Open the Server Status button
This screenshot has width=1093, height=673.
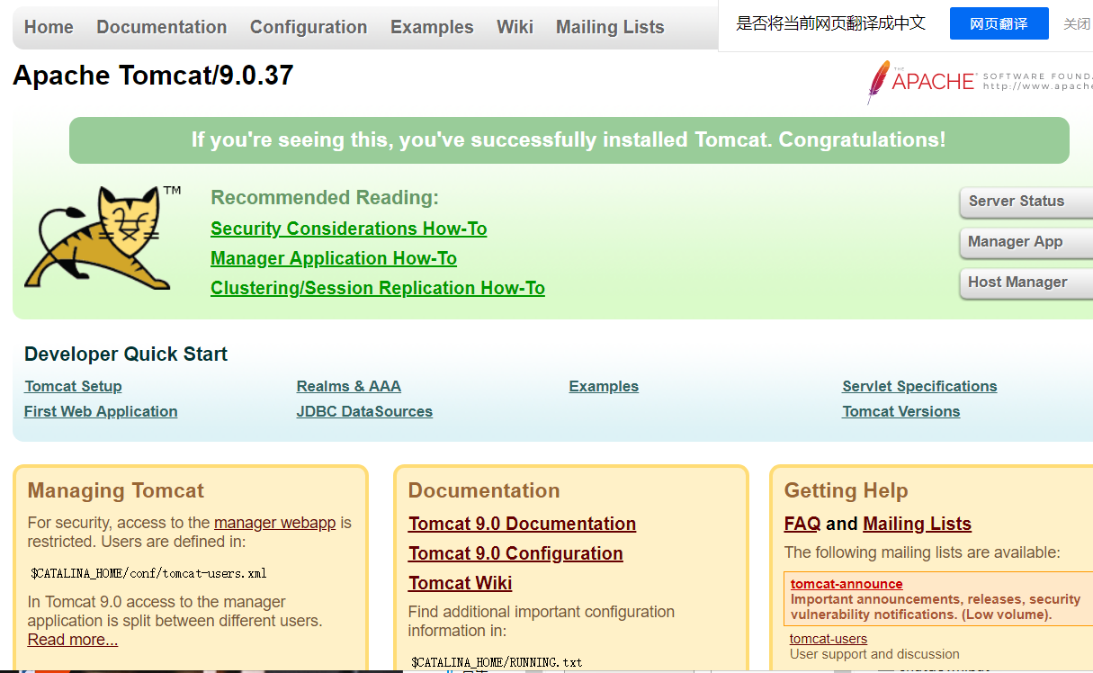tap(1026, 202)
